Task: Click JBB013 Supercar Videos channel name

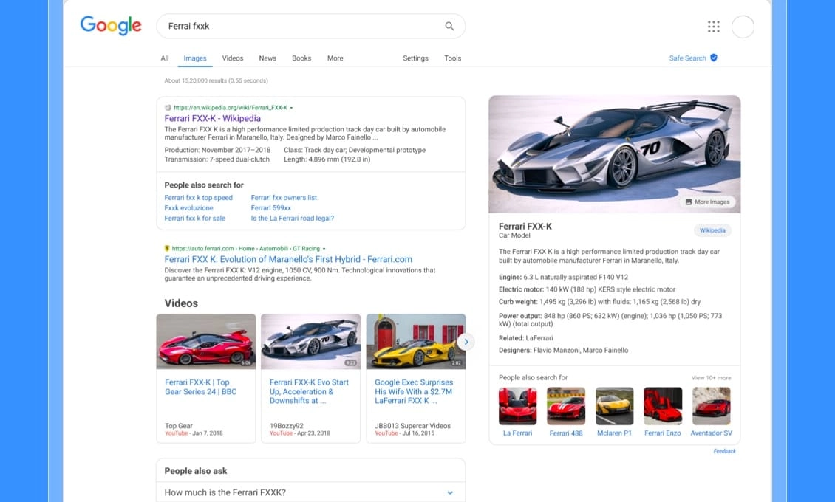Action: click(x=413, y=426)
